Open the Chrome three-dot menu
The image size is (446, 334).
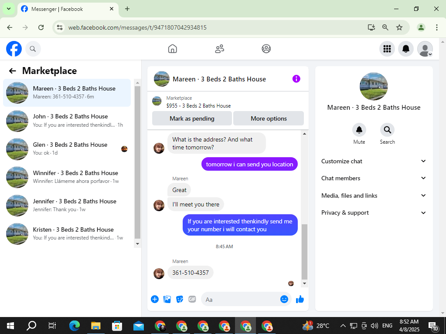(x=436, y=27)
